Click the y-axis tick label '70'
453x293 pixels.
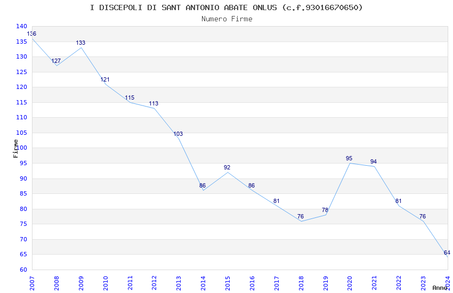tap(23, 239)
